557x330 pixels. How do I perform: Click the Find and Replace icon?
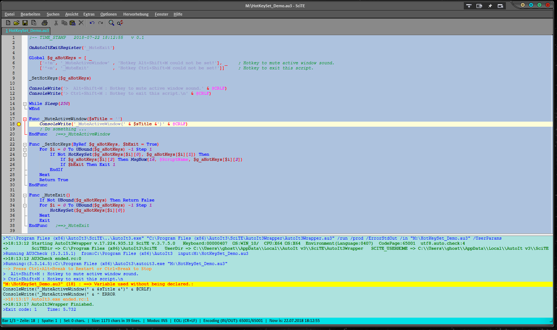120,23
